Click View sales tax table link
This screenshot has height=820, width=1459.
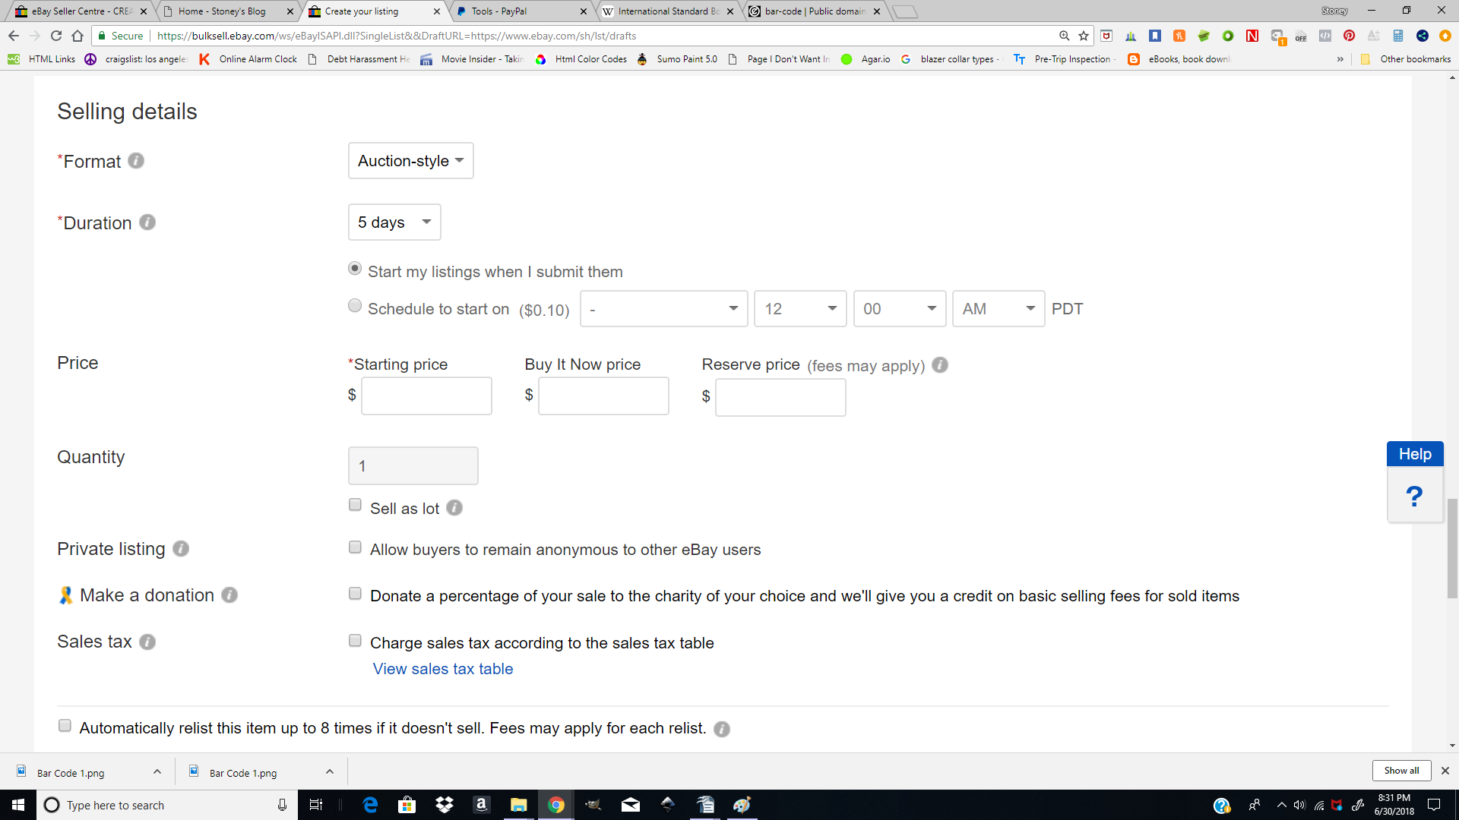coord(442,668)
